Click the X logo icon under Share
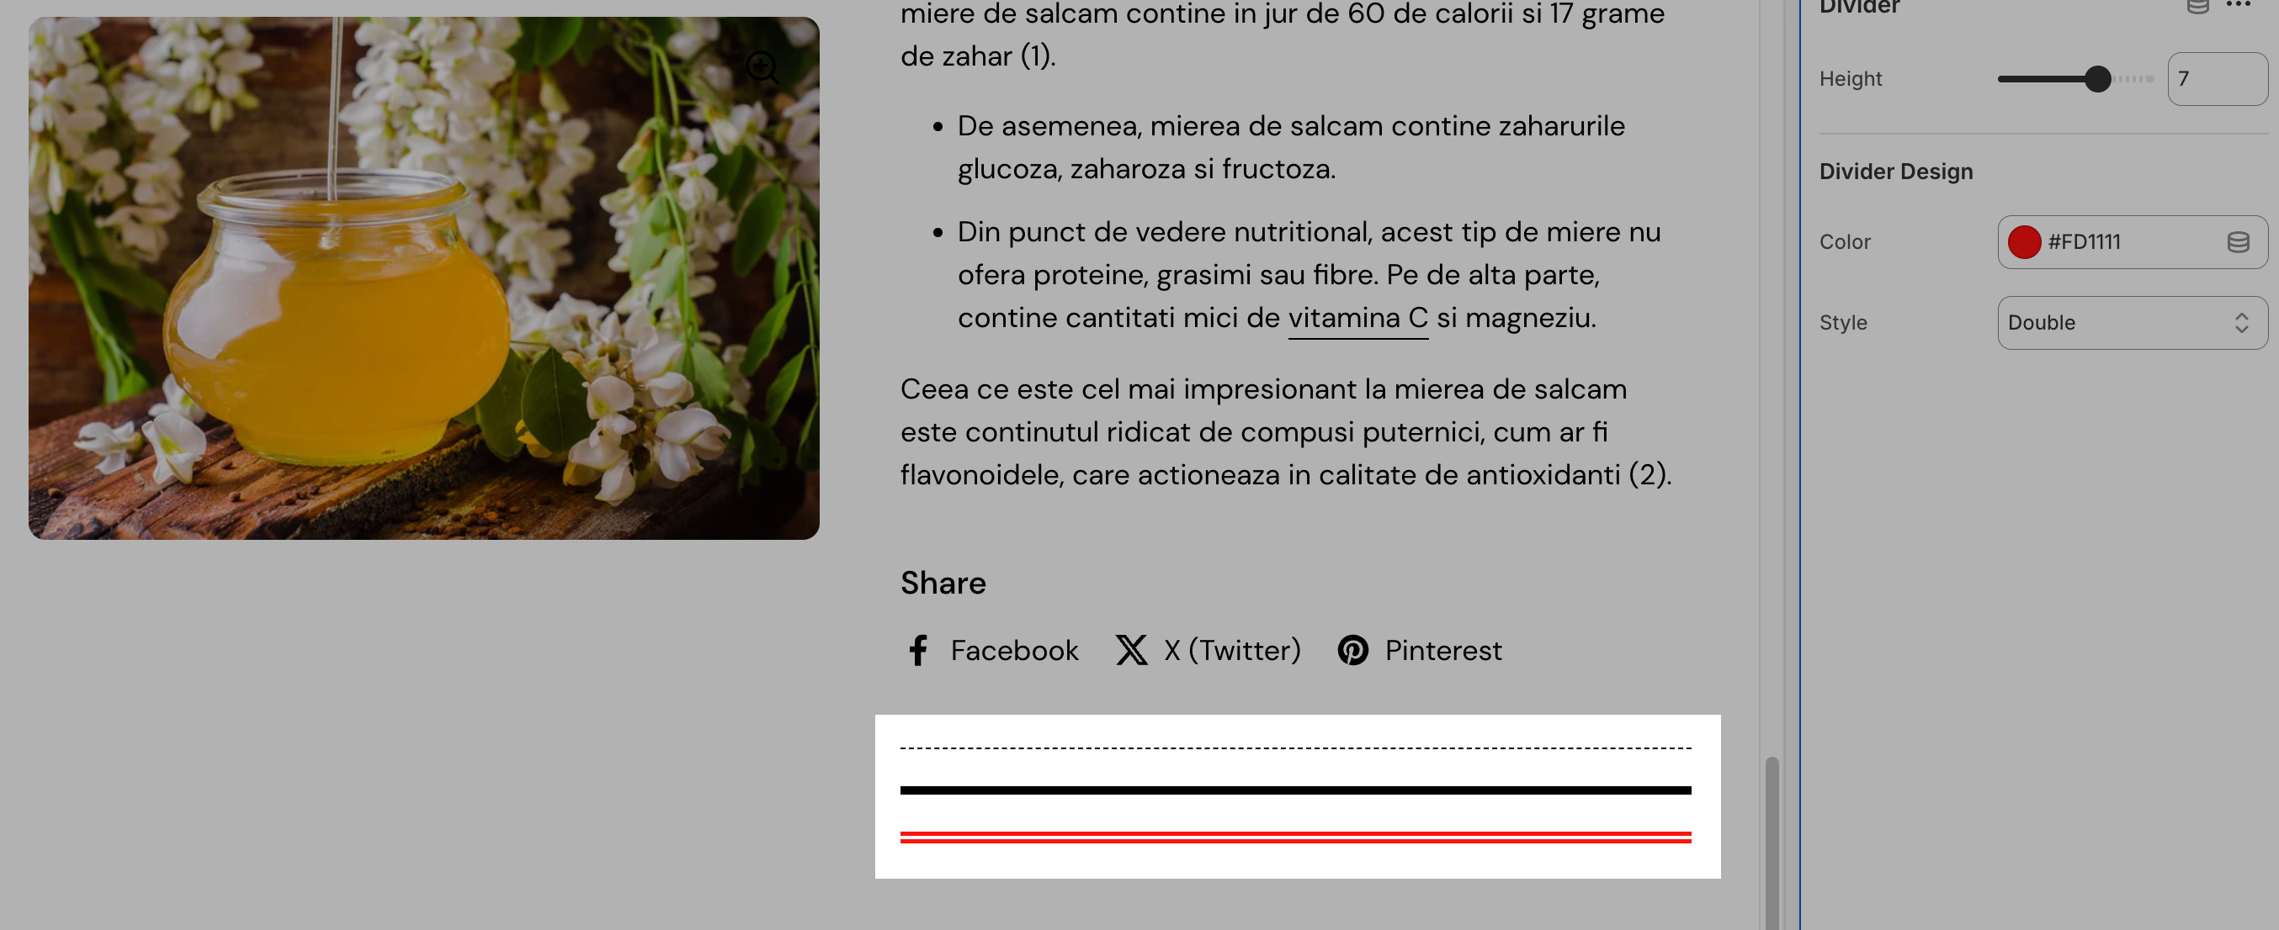Screen dimensions: 2279x930 (1130, 650)
